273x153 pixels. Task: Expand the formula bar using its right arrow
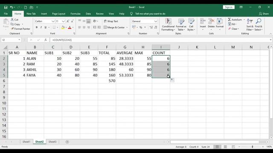(x=270, y=40)
